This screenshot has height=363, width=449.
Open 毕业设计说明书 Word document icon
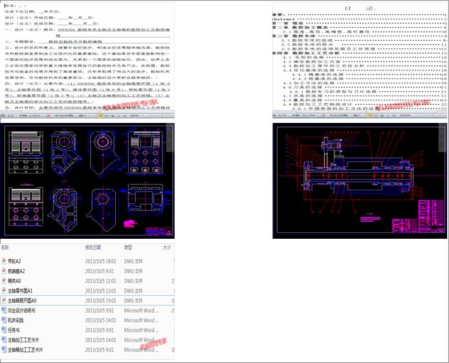pyautogui.click(x=4, y=311)
